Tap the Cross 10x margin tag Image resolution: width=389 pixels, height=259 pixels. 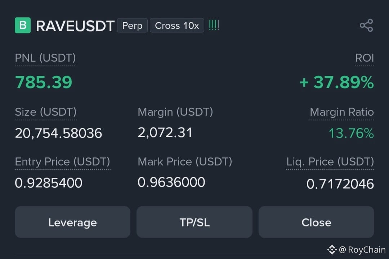click(x=177, y=25)
